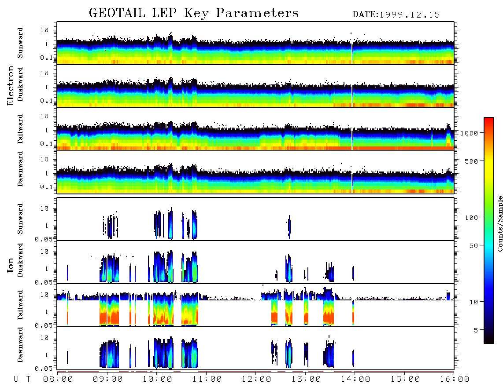Click the "U T" time axis label
Viewport: 503px width, 387px height.
[x=22, y=379]
